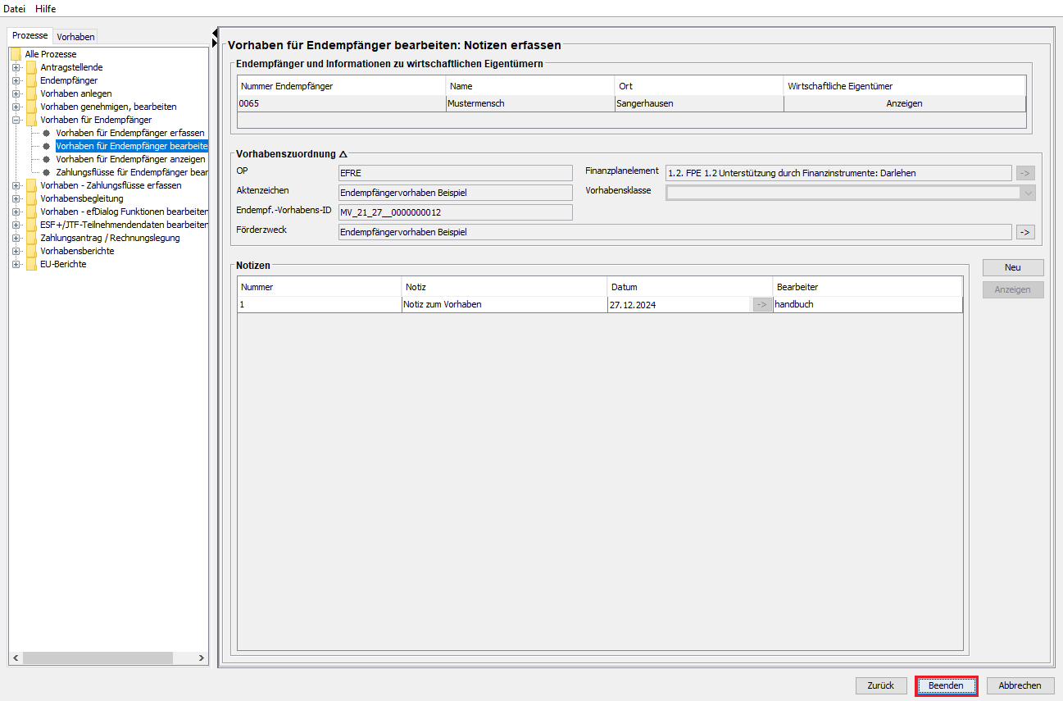
Task: Click arrow button in the Datum cell
Action: tap(762, 304)
